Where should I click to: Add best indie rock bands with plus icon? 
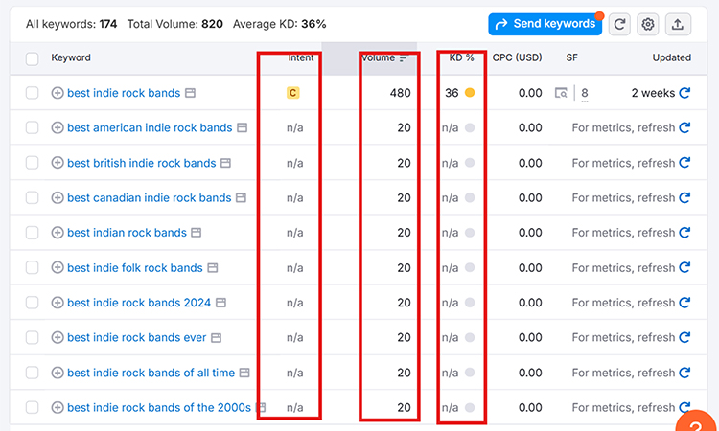click(58, 93)
